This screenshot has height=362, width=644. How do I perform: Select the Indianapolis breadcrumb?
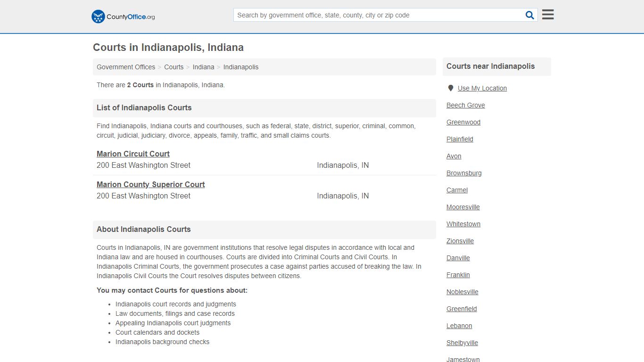point(241,67)
